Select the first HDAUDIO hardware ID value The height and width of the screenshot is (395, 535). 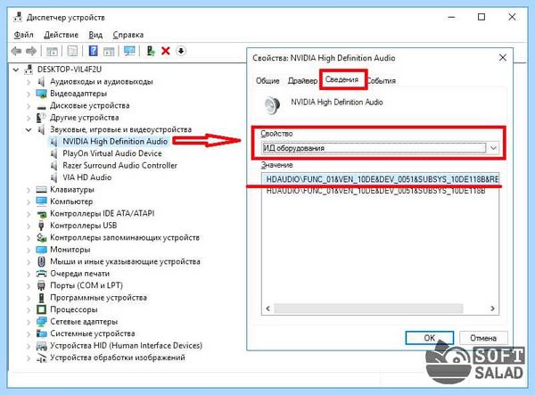pyautogui.click(x=381, y=179)
